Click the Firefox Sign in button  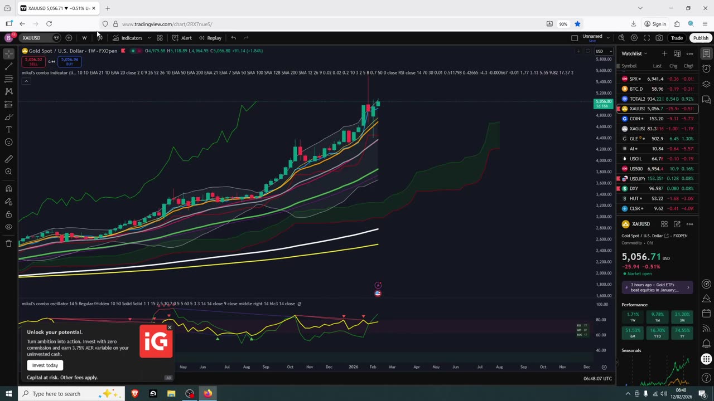tap(655, 24)
